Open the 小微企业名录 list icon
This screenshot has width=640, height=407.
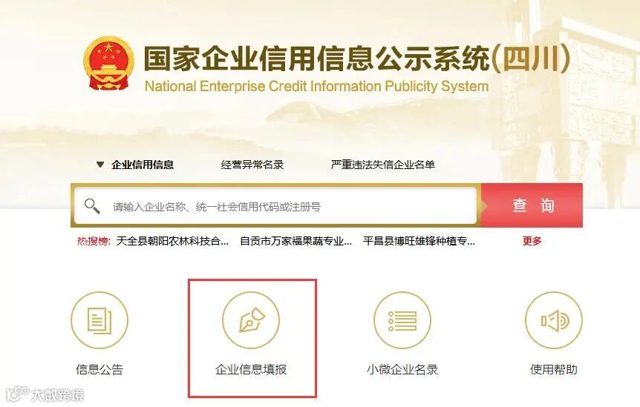coord(402,320)
